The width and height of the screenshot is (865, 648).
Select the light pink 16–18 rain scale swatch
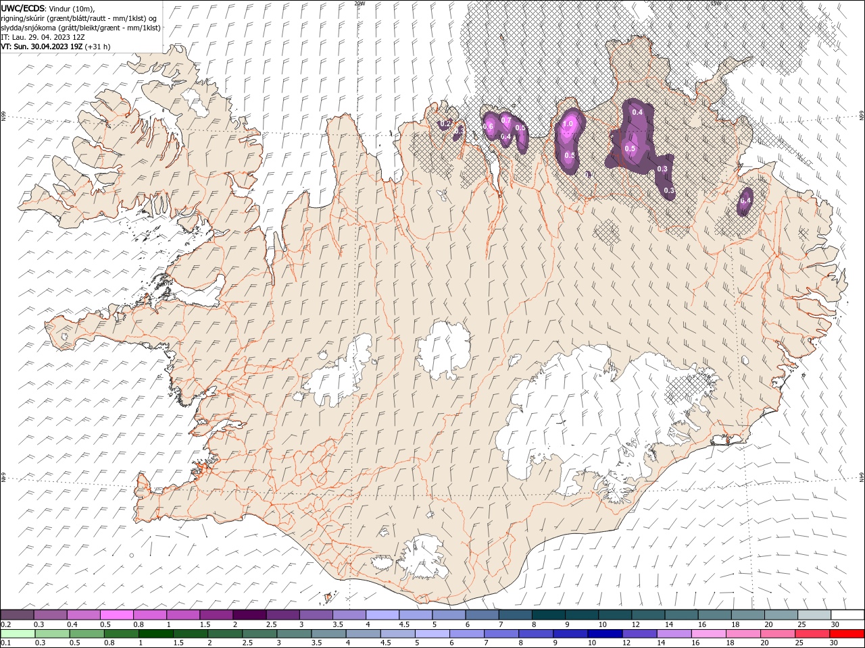pyautogui.click(x=708, y=633)
